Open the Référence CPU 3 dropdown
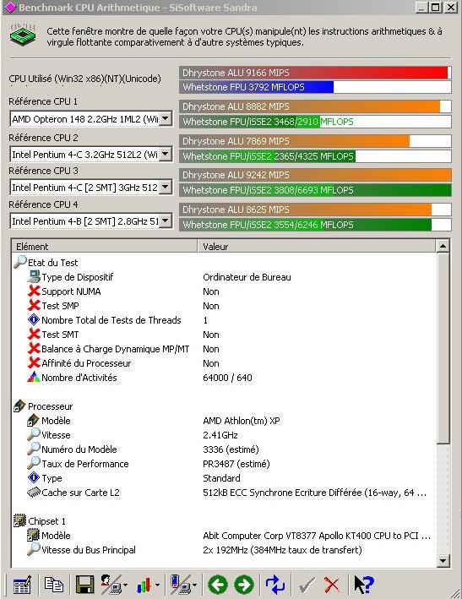This screenshot has width=462, height=599. coord(166,188)
